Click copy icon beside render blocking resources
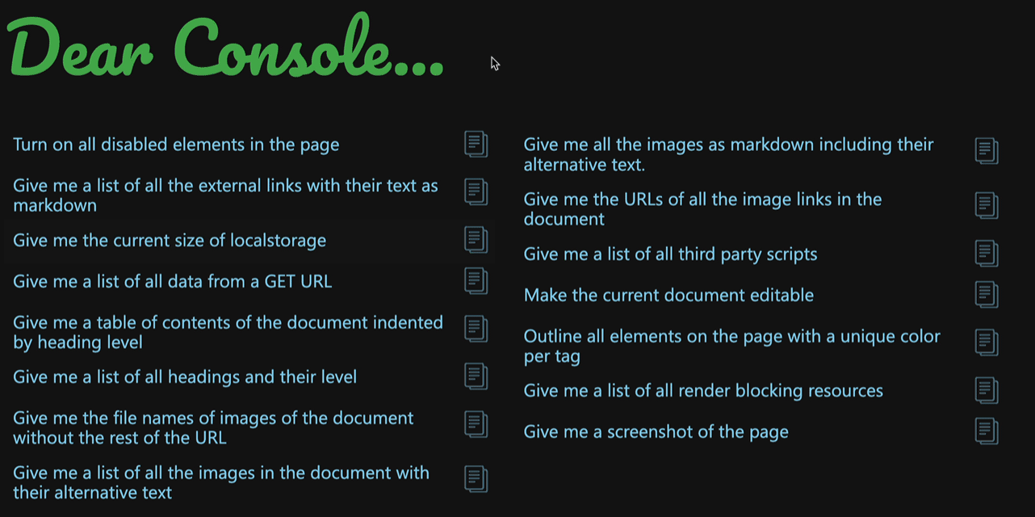1035x517 pixels. [986, 390]
